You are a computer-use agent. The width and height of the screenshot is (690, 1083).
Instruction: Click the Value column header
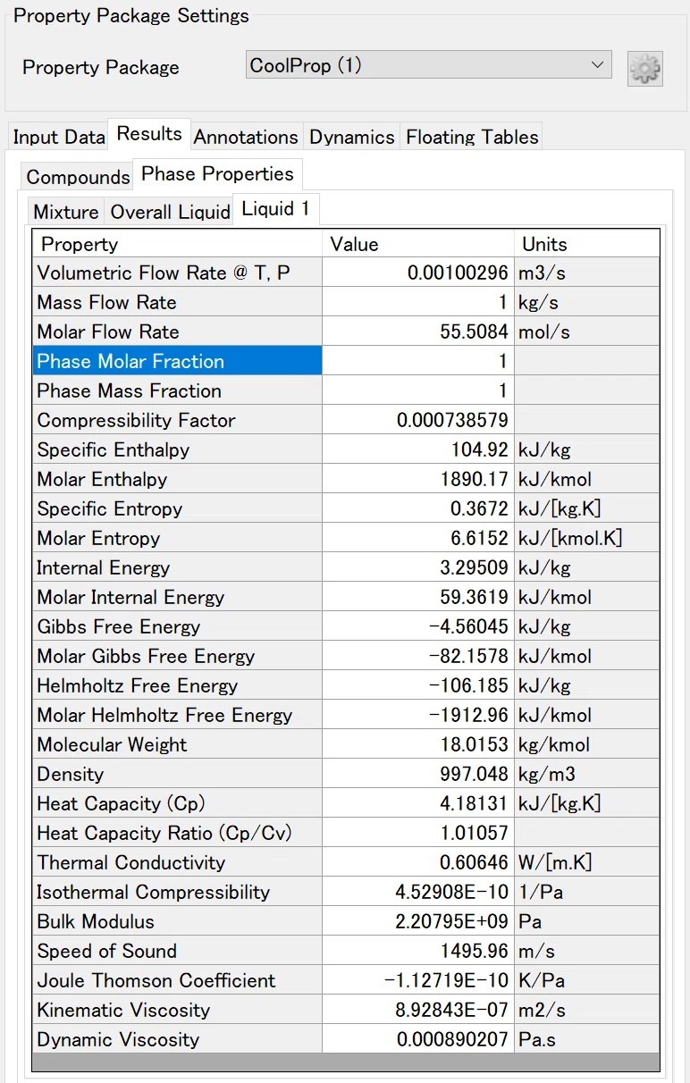click(x=418, y=244)
